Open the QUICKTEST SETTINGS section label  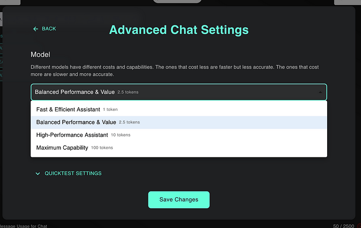pyautogui.click(x=73, y=173)
